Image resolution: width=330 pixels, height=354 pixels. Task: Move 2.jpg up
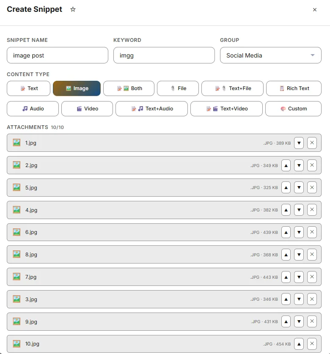286,165
